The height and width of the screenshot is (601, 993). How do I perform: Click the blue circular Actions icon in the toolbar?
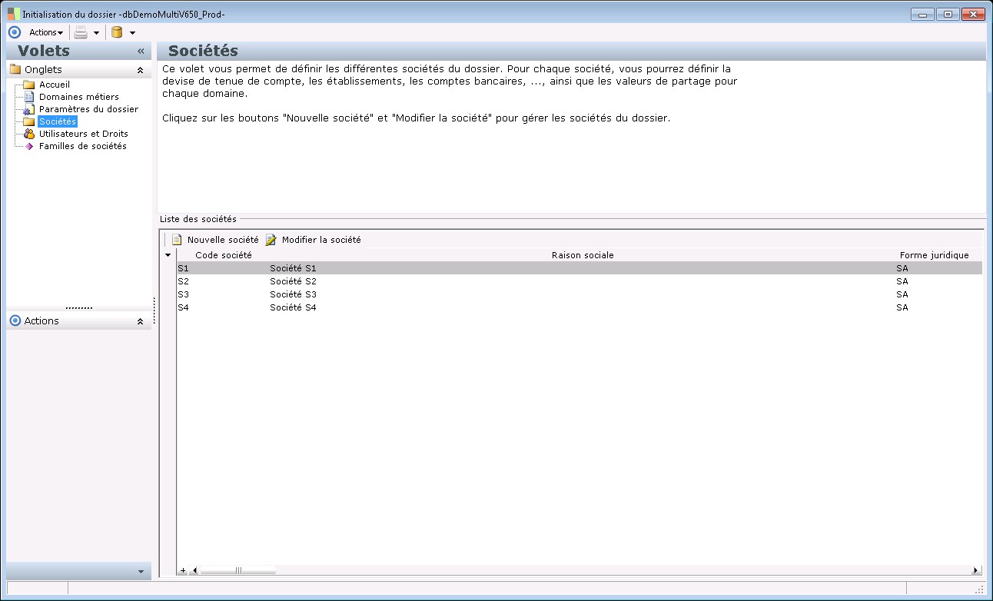coord(14,32)
